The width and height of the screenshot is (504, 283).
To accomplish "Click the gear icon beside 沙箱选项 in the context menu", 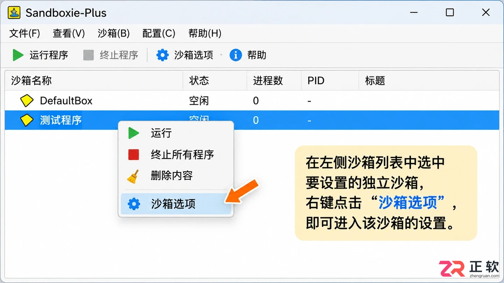I will coord(134,204).
